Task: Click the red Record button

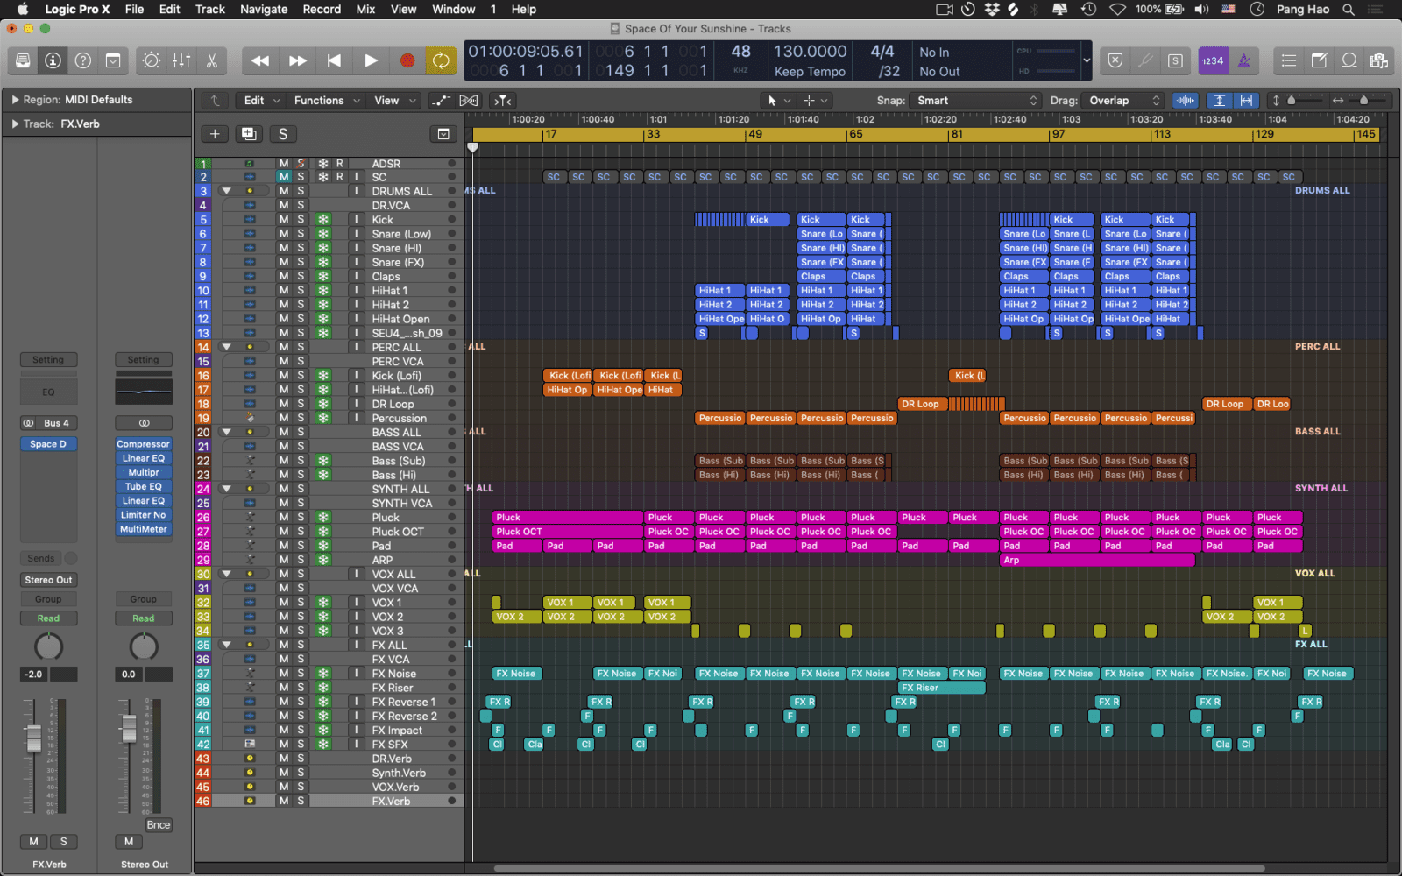Action: coord(407,60)
